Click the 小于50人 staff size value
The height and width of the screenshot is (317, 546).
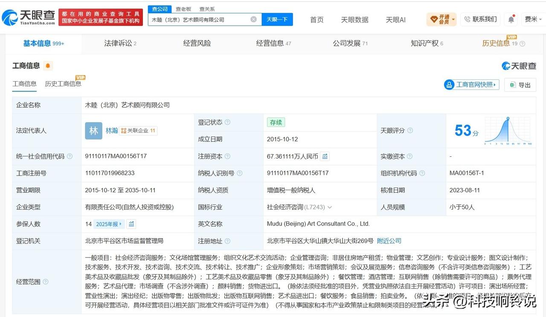pos(462,207)
